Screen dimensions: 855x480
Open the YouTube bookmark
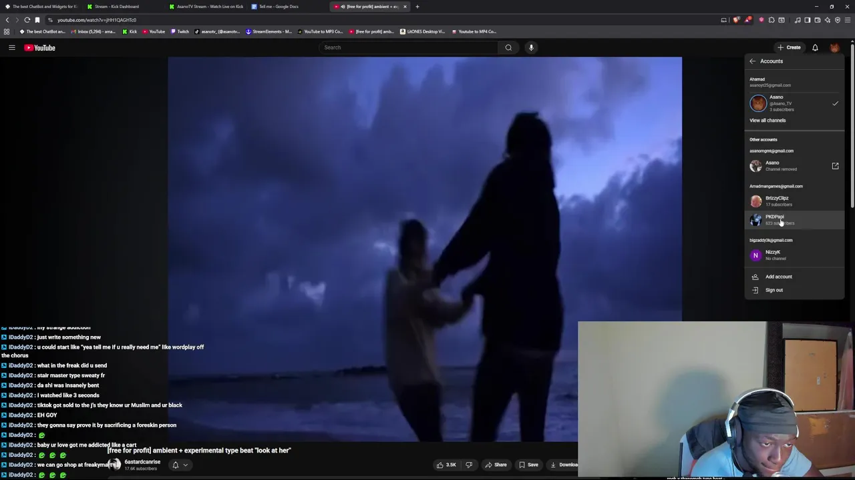coord(153,31)
